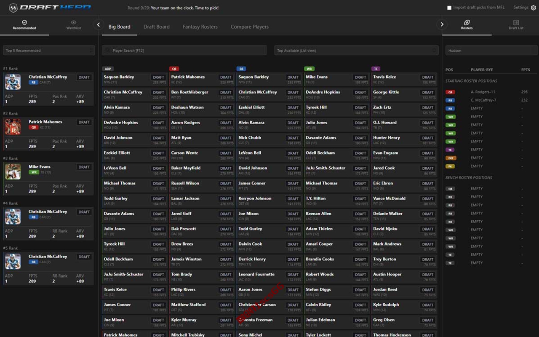This screenshot has width=539, height=337.
Task: Click RB badge beside C. McCaffrey-7
Action: click(451, 100)
